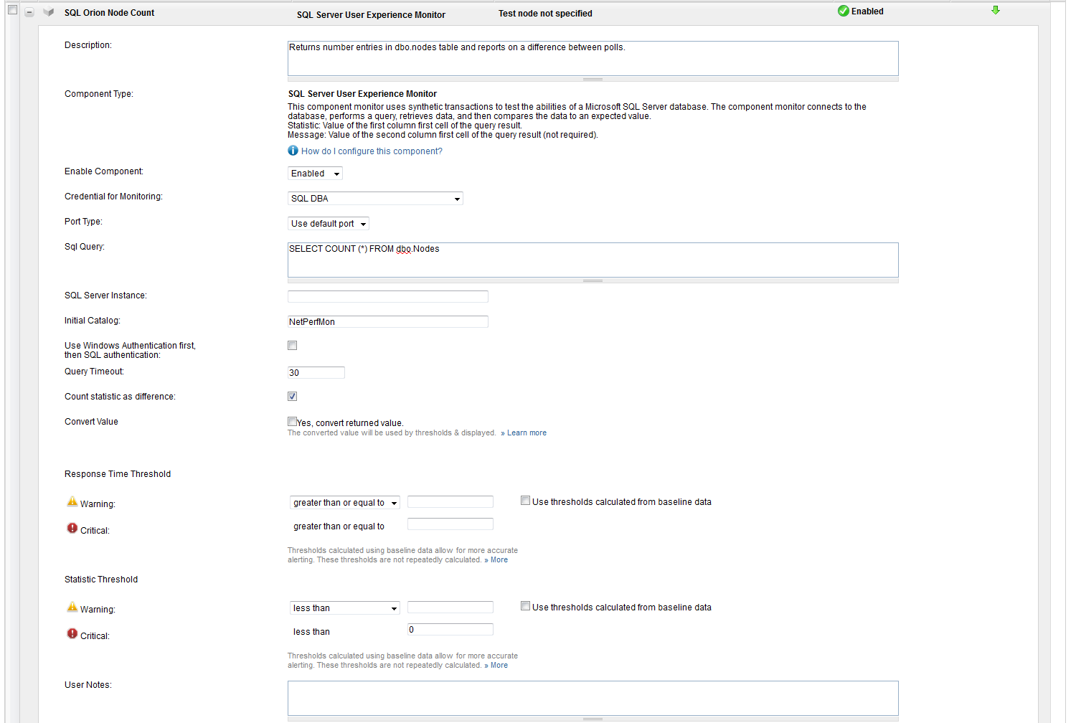Image resolution: width=1076 pixels, height=723 pixels.
Task: Click 'SQL Server User Experience Monitor' header text
Action: [371, 15]
